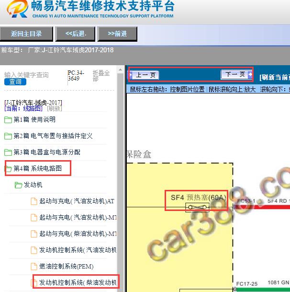Click folder icon of 第2篇 电气布置与接插件定义
The height and width of the screenshot is (292, 290).
[8, 136]
